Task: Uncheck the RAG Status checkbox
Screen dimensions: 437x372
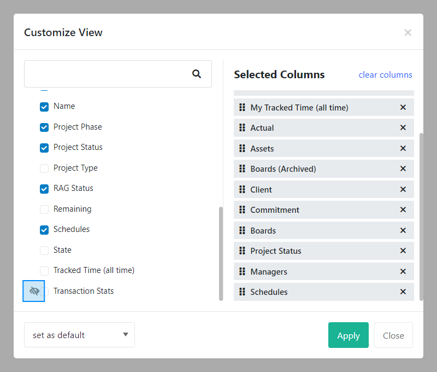Action: pos(44,189)
